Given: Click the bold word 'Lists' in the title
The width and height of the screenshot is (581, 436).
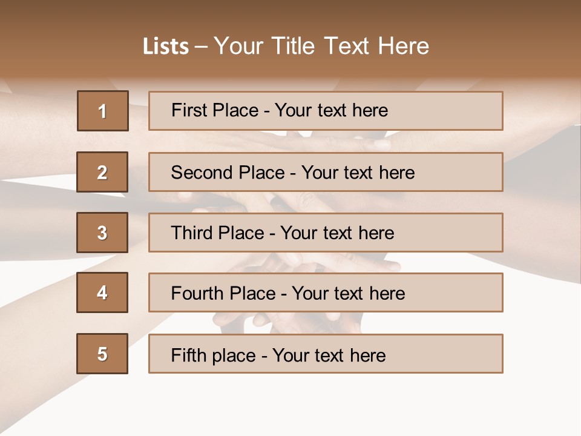Looking at the screenshot, I should [165, 47].
